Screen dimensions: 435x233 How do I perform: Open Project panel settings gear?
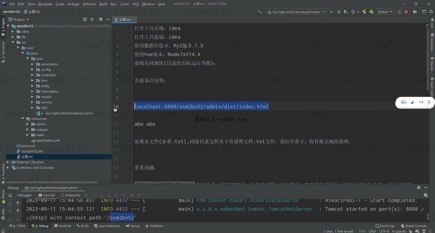click(101, 19)
